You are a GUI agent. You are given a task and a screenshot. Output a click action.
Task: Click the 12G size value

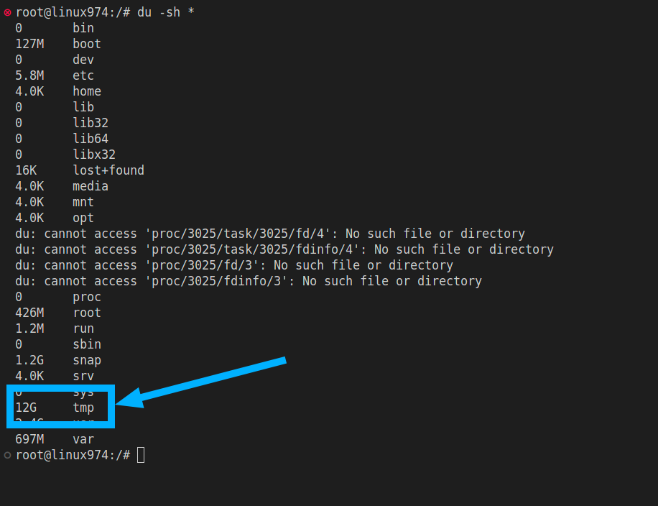[26, 408]
